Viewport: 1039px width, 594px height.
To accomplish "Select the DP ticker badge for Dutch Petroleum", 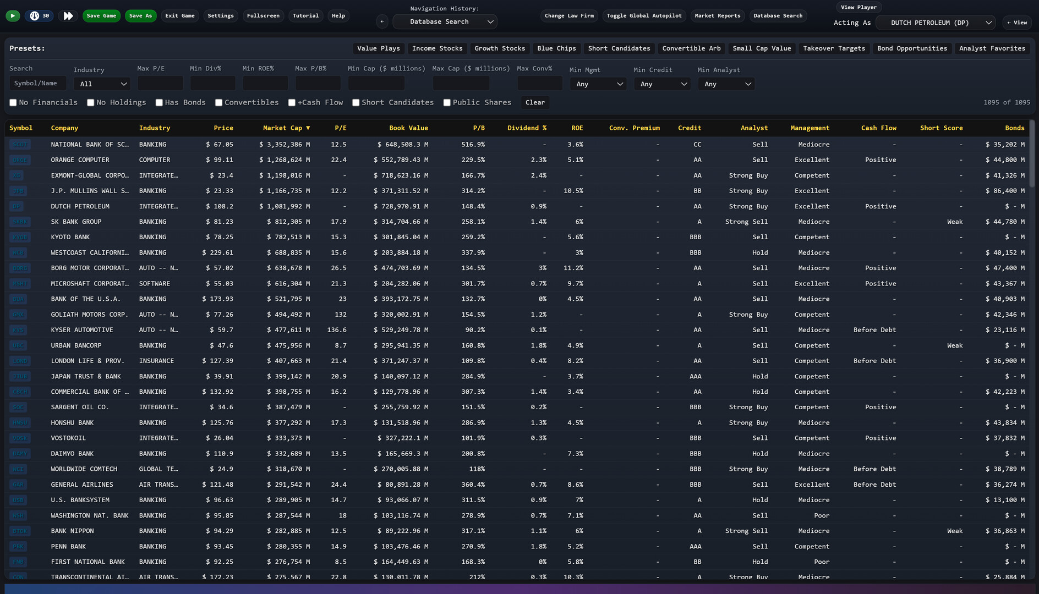I will pos(18,206).
